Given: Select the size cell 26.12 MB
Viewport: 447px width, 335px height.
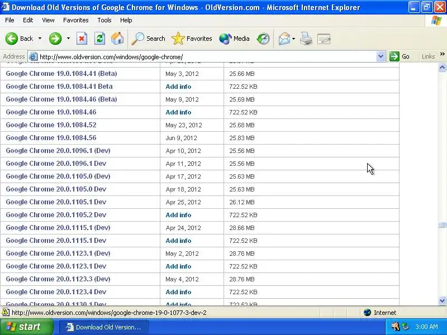Looking at the screenshot, I should click(242, 202).
